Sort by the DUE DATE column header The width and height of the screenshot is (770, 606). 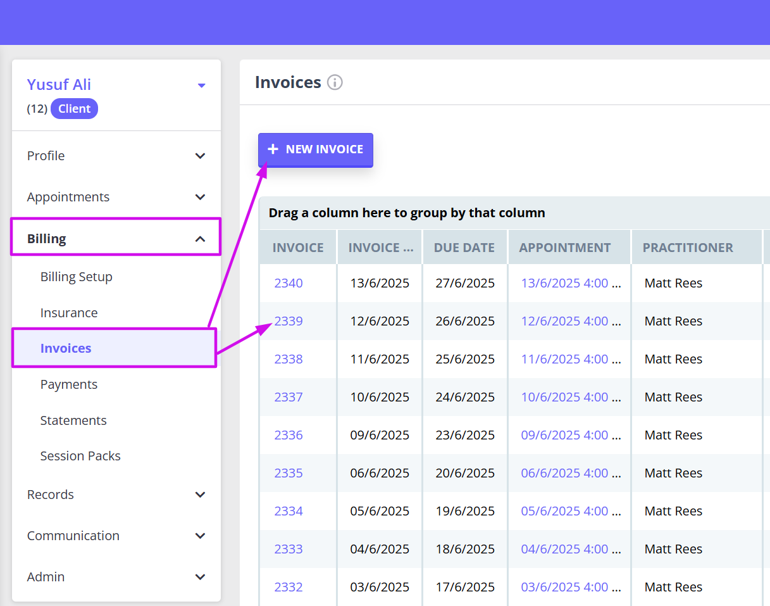[464, 248]
